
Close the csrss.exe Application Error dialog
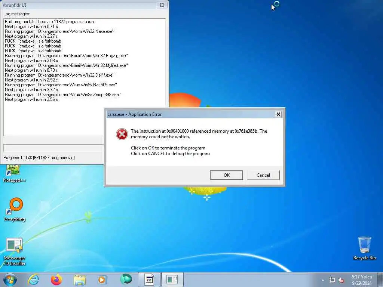point(278,114)
